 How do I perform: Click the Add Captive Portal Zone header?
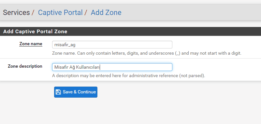click(x=35, y=32)
